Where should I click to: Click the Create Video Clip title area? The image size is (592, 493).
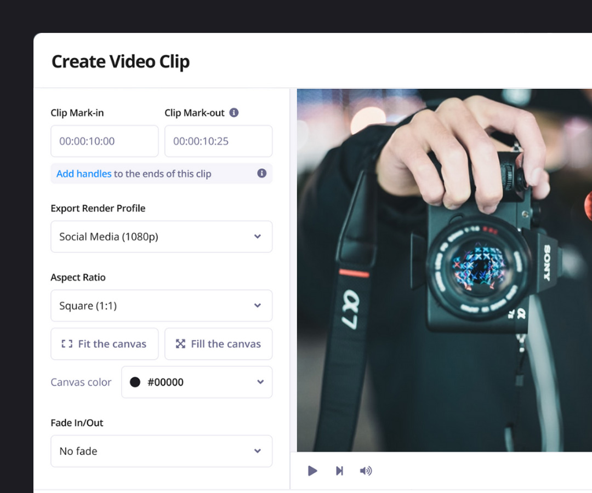[121, 61]
